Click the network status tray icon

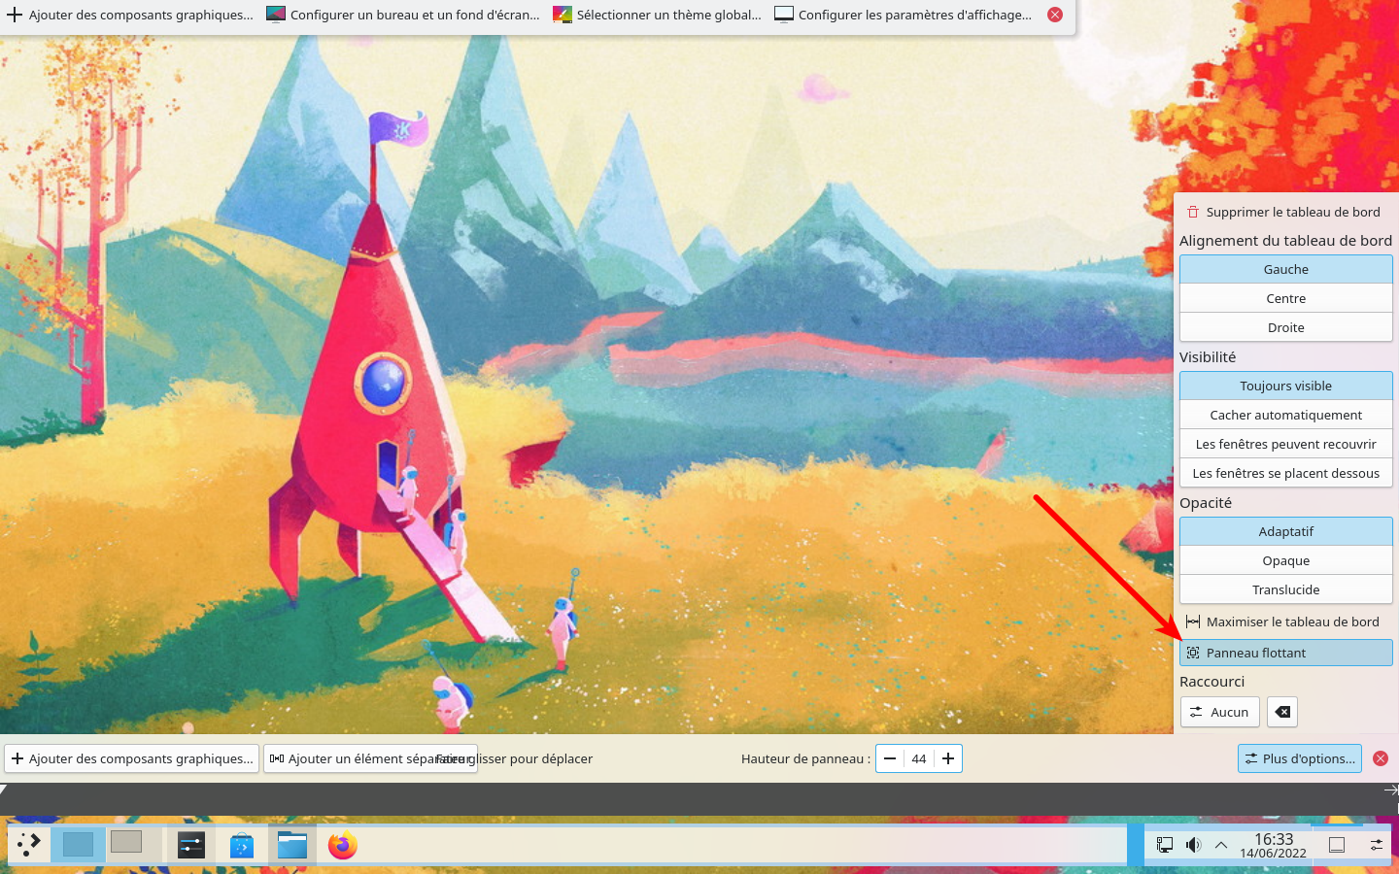[1164, 845]
